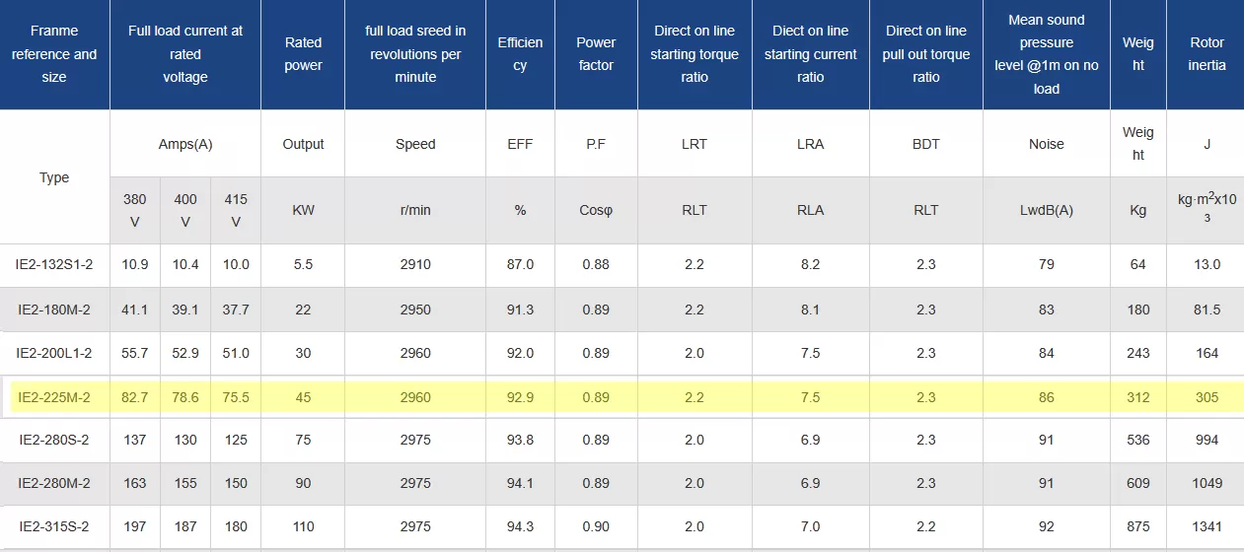
Task: Click the IE2-225M-2 type cell
Action: (54, 397)
